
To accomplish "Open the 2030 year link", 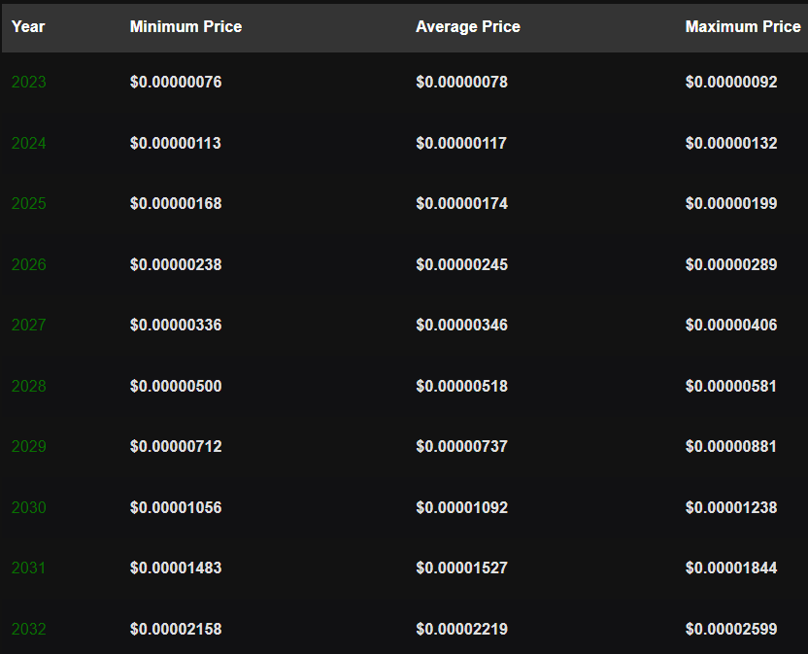I will point(29,507).
